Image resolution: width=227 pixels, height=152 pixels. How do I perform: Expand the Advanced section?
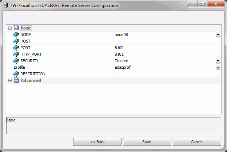10,80
